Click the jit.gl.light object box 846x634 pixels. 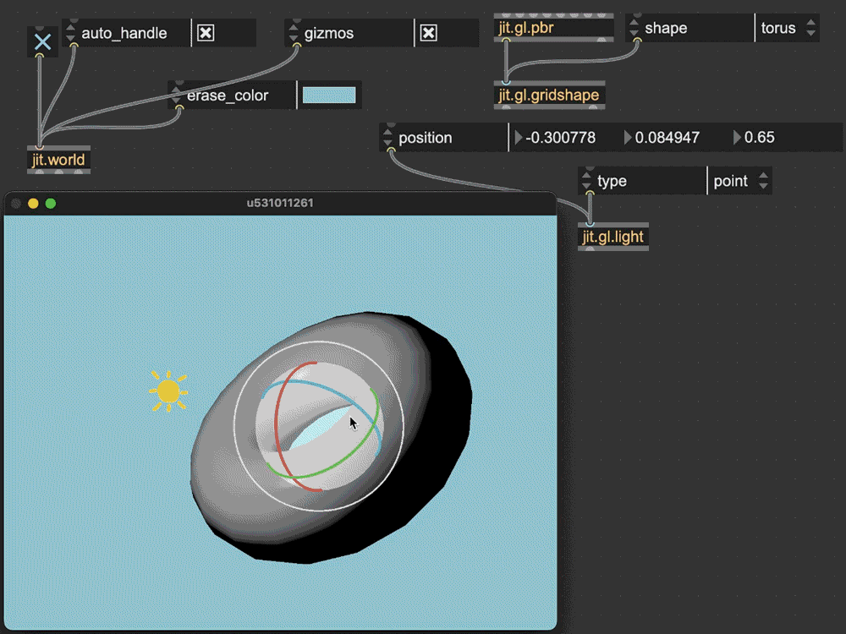(613, 237)
